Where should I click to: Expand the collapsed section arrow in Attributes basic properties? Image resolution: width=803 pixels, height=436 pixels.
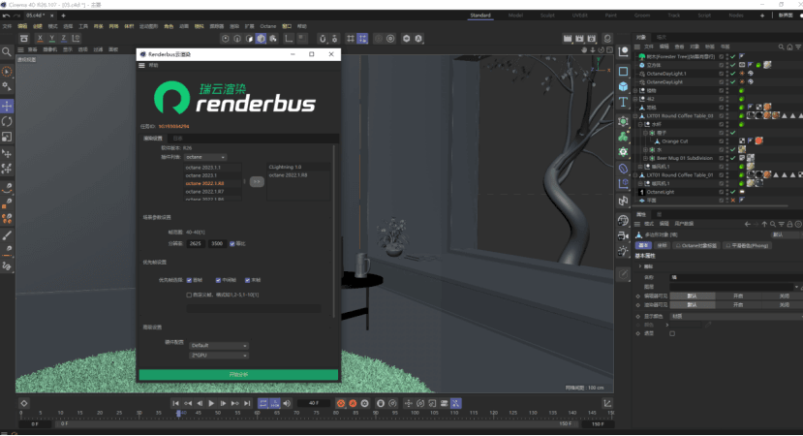coord(640,266)
